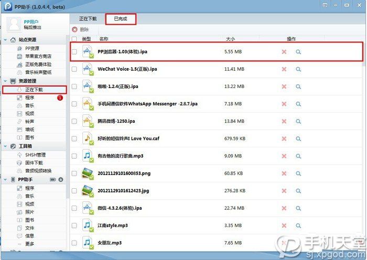Open 铃声 under 资源管理
This screenshot has width=367, height=260.
coord(29,122)
